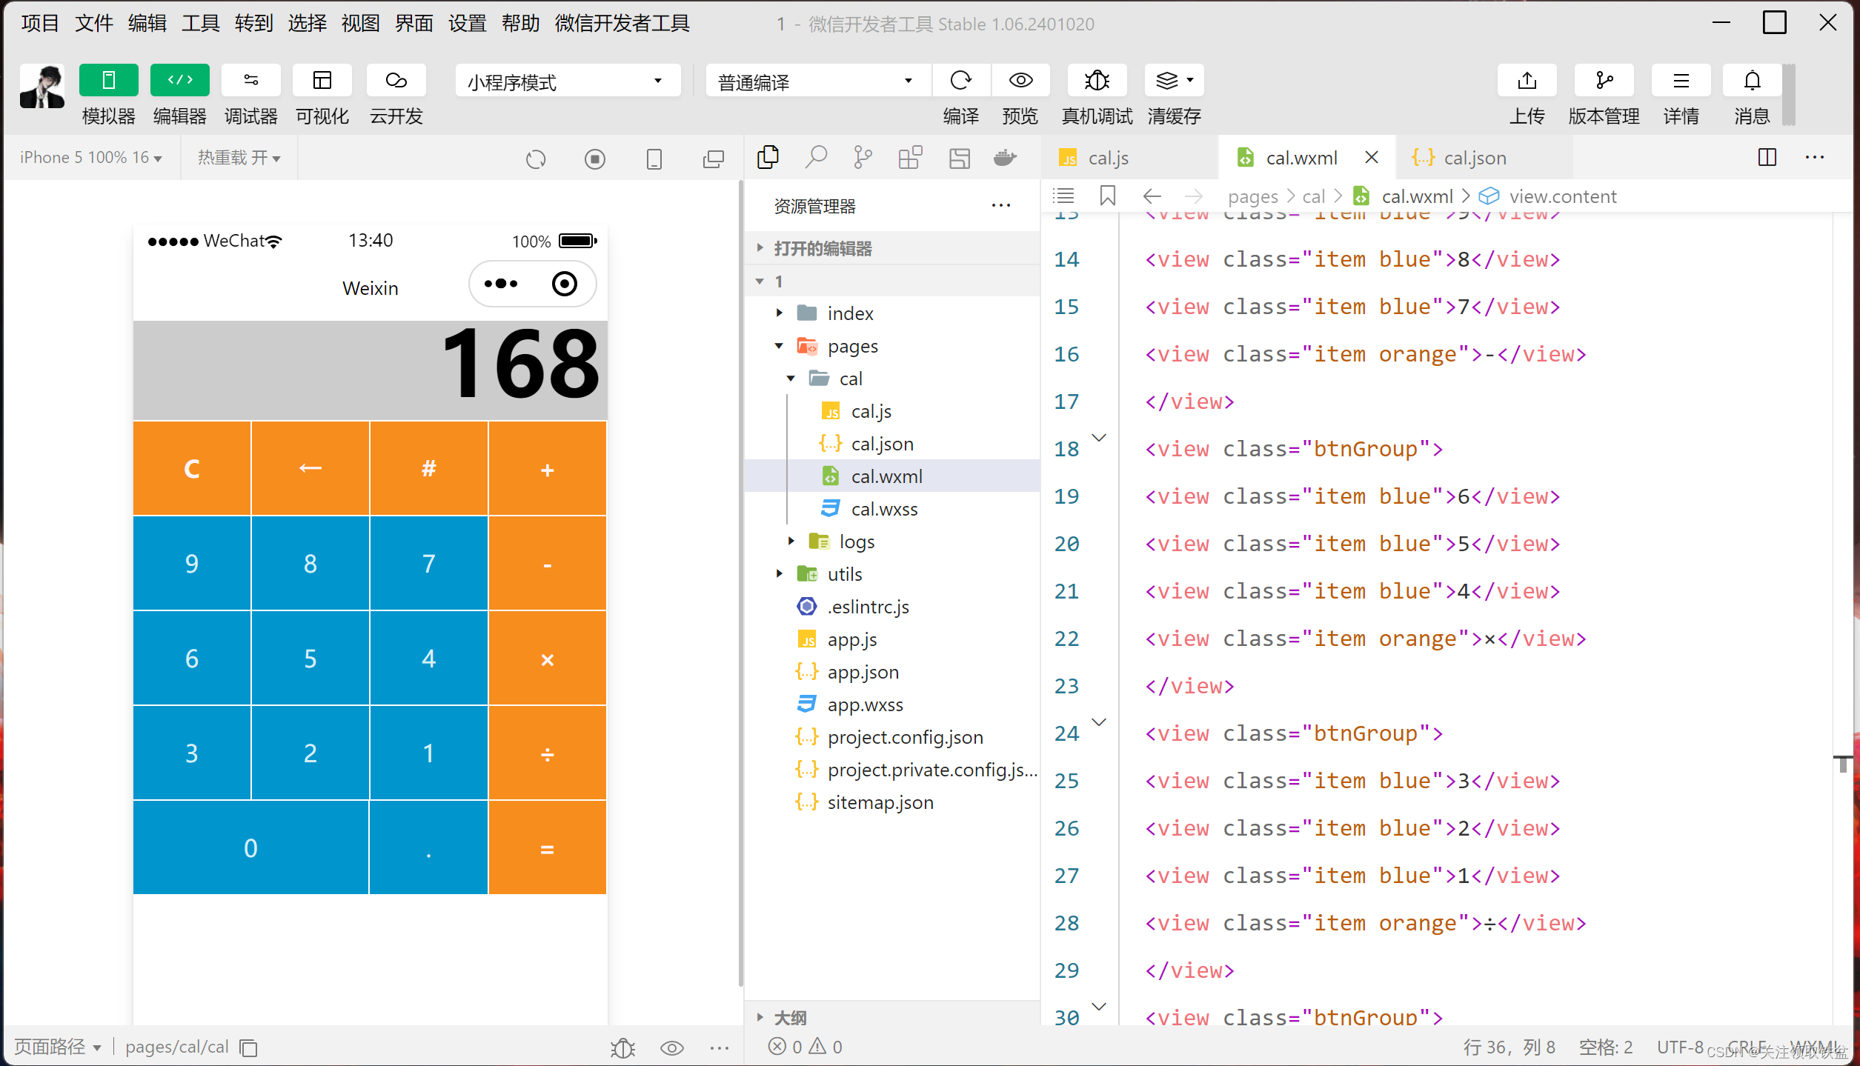1860x1066 pixels.
Task: Open cal.wxss in the file tree
Action: [x=884, y=509]
